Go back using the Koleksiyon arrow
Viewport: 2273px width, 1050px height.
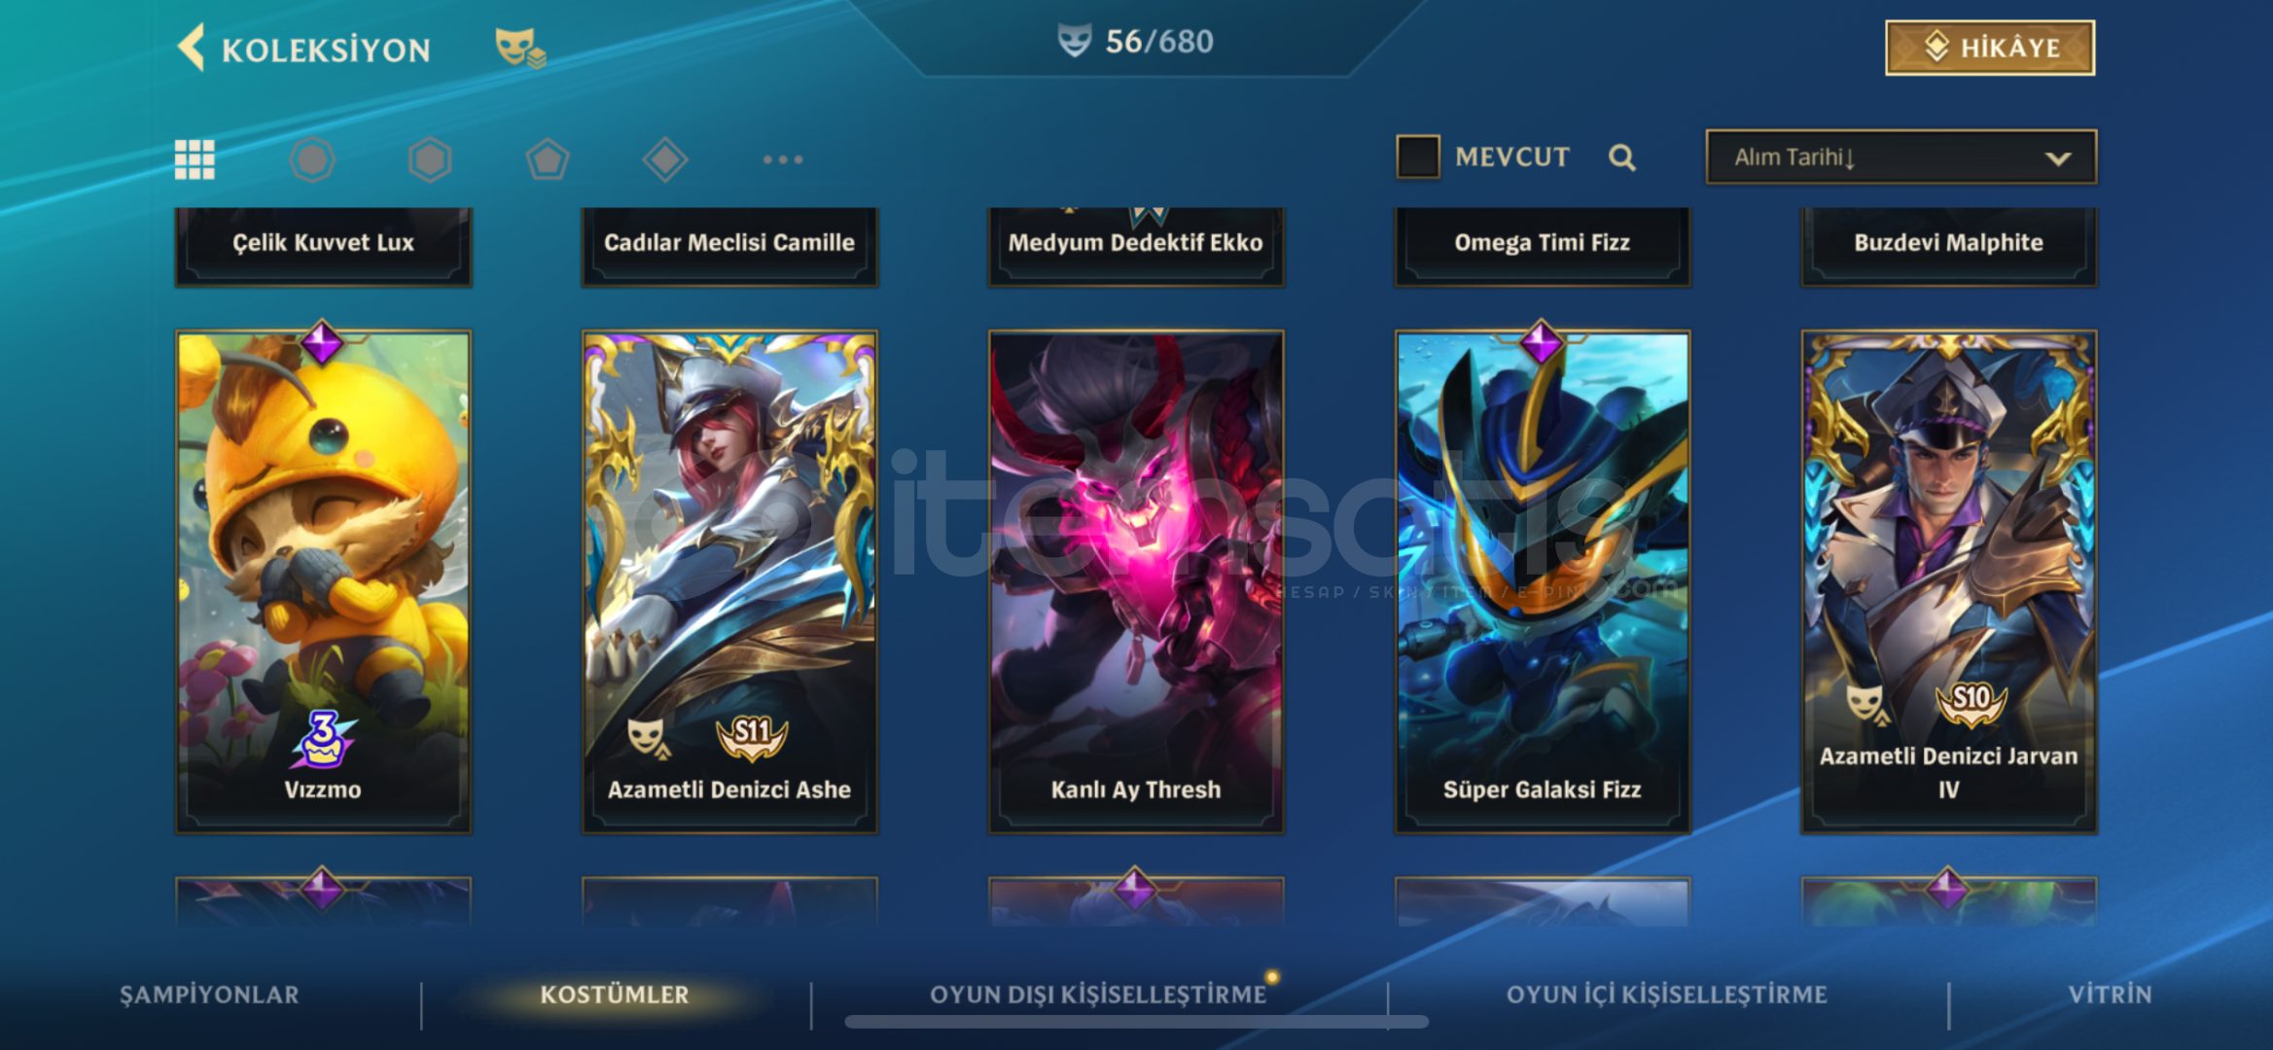pyautogui.click(x=192, y=48)
